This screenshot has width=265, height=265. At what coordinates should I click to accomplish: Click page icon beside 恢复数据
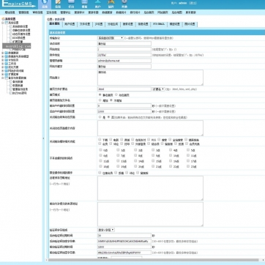[11, 86]
